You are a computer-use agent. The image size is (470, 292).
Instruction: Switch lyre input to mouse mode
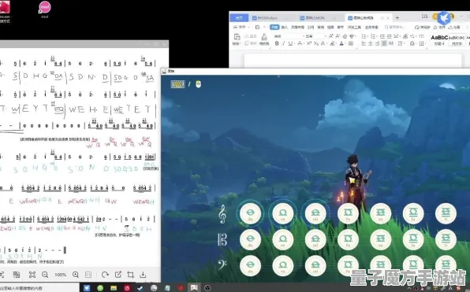[198, 84]
